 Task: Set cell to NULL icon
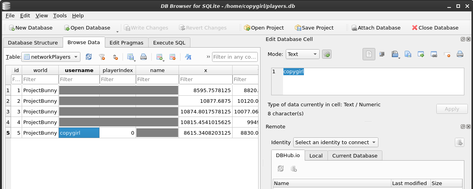447,54
